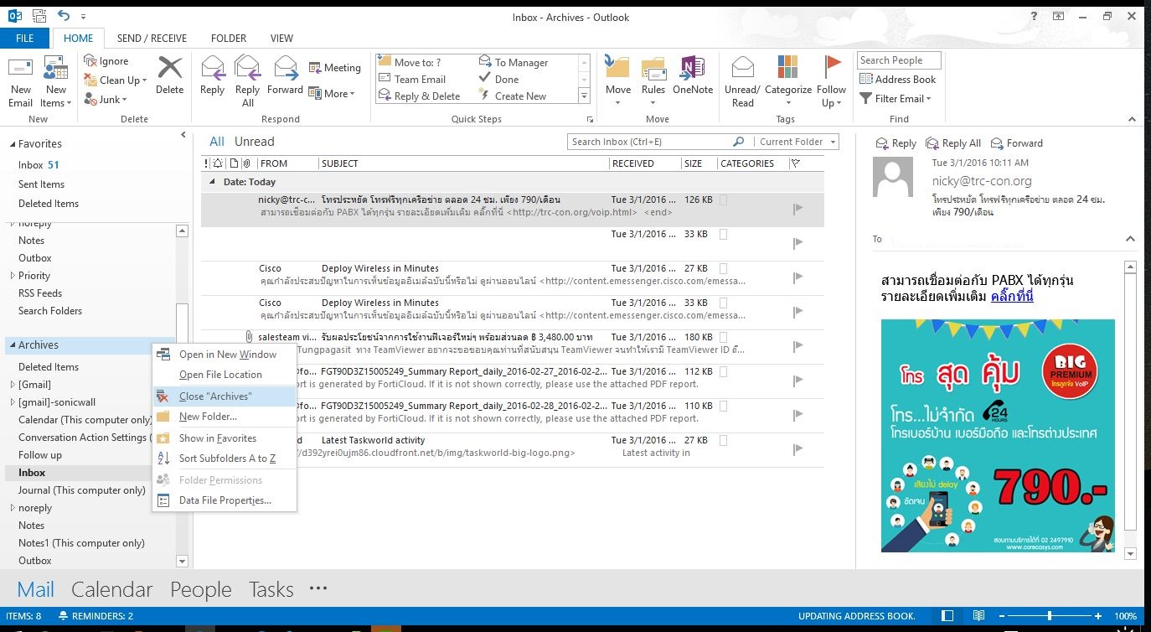Select New Folder... menu entry
The image size is (1151, 632).
point(225,416)
